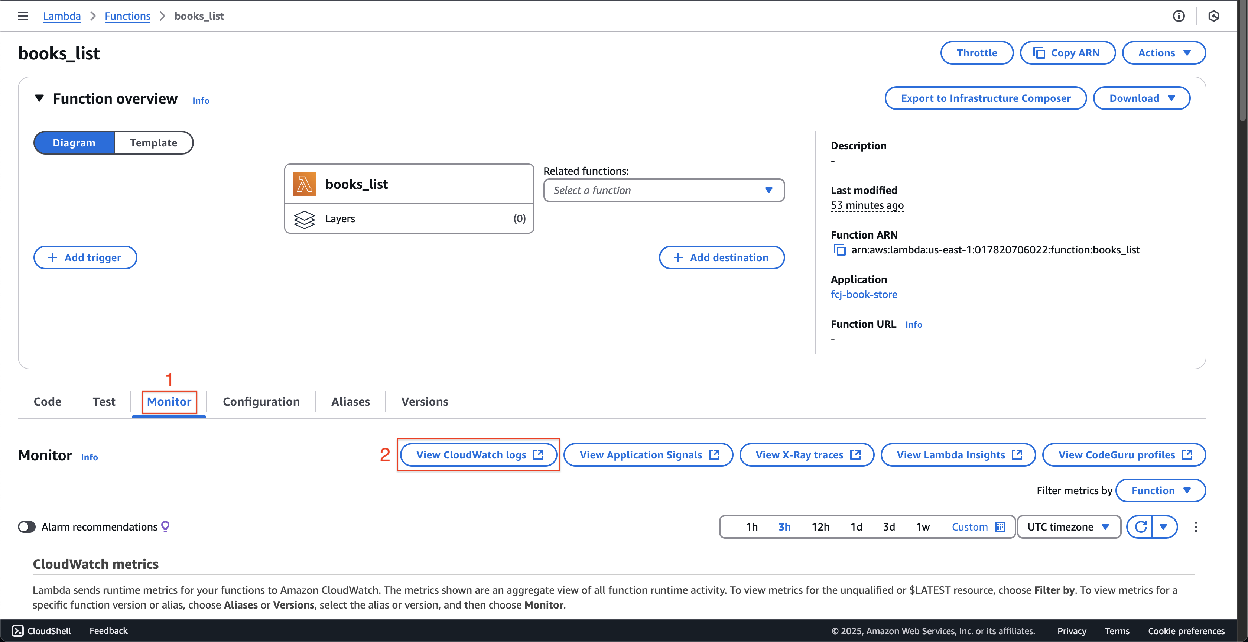This screenshot has width=1248, height=642.
Task: Switch to the Aliases tab
Action: pyautogui.click(x=350, y=402)
